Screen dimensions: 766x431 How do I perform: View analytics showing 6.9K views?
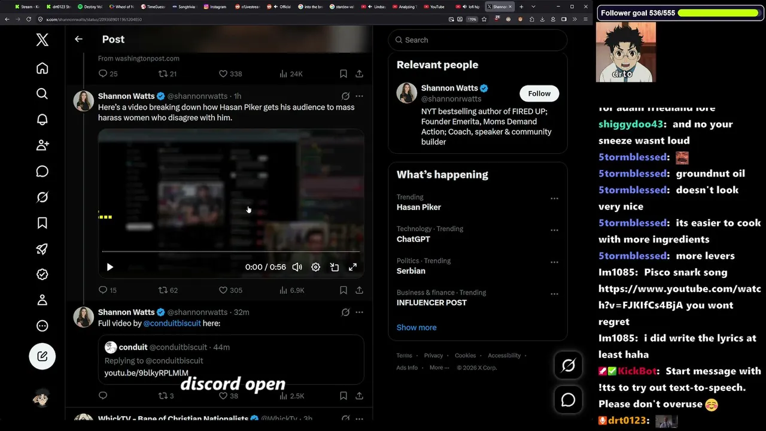coord(292,290)
